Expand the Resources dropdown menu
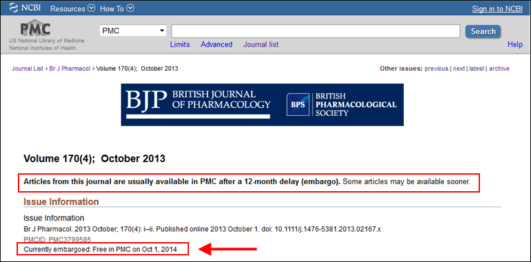Image resolution: width=531 pixels, height=262 pixels. point(72,9)
